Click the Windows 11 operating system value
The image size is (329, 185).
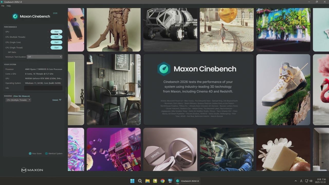[x=43, y=83]
